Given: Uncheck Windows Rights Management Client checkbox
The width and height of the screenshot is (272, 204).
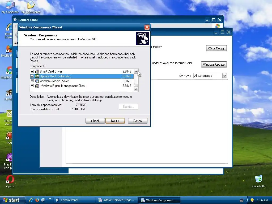Looking at the screenshot, I should click(32, 86).
